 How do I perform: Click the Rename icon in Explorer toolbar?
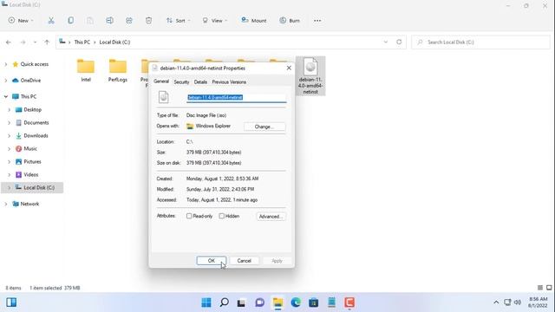[110, 21]
